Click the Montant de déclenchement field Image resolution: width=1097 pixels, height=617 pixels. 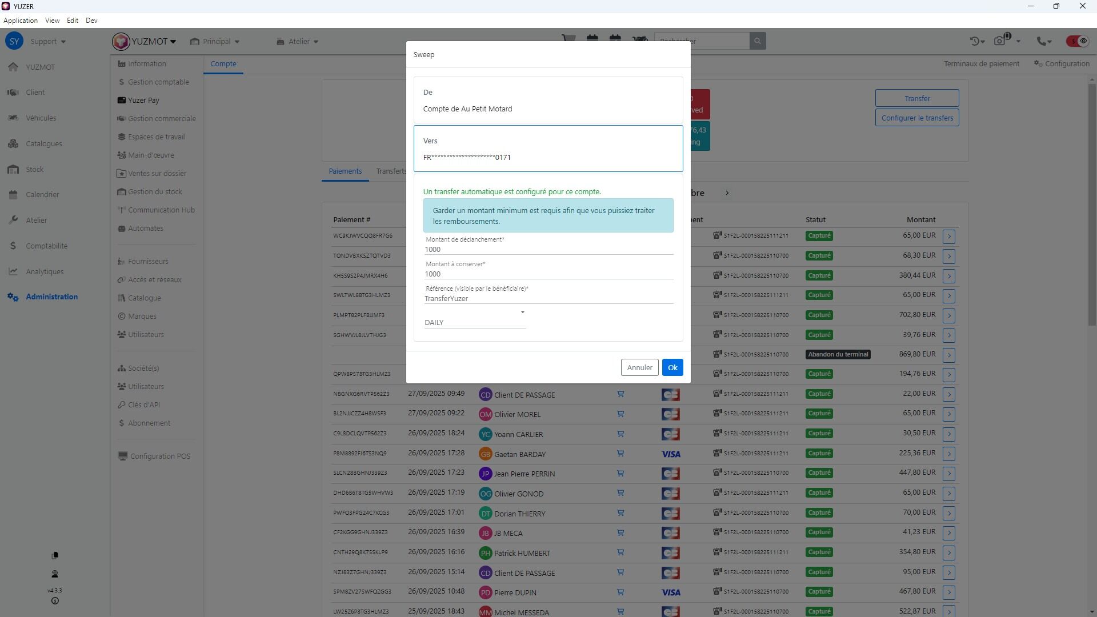pyautogui.click(x=548, y=250)
